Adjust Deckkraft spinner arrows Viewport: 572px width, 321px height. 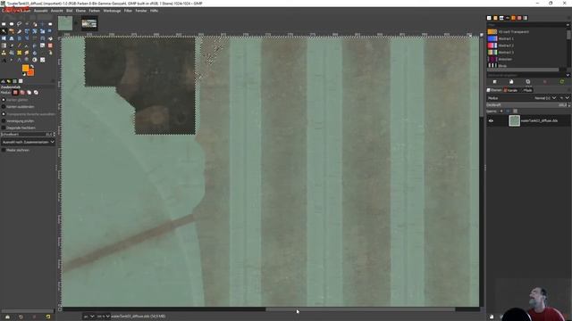tap(568, 105)
